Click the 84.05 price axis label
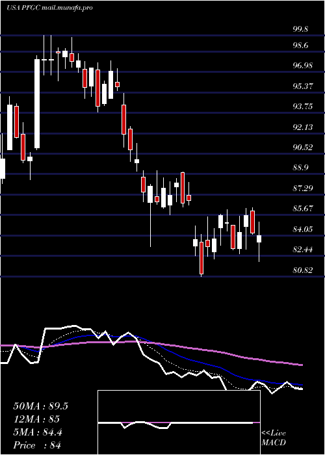Viewport: 325px width, 455px height. (303, 229)
